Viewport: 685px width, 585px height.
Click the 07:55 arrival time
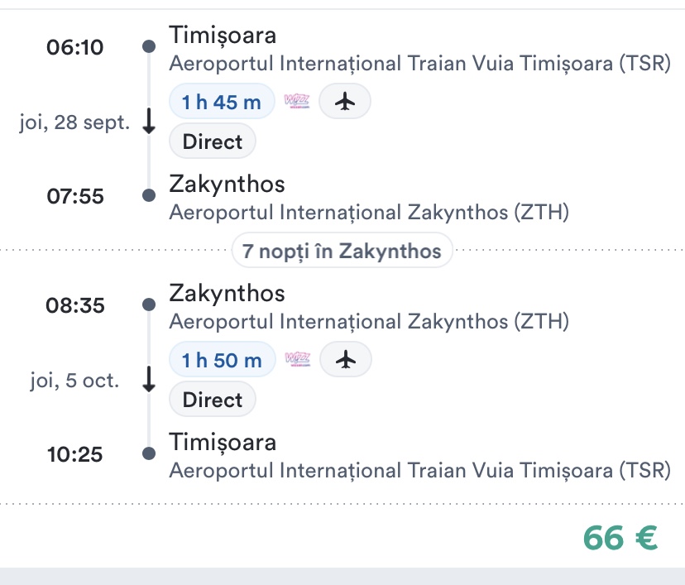(x=75, y=196)
